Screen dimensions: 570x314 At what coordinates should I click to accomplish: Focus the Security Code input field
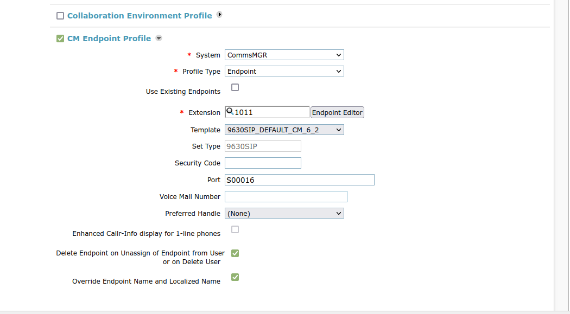(263, 163)
